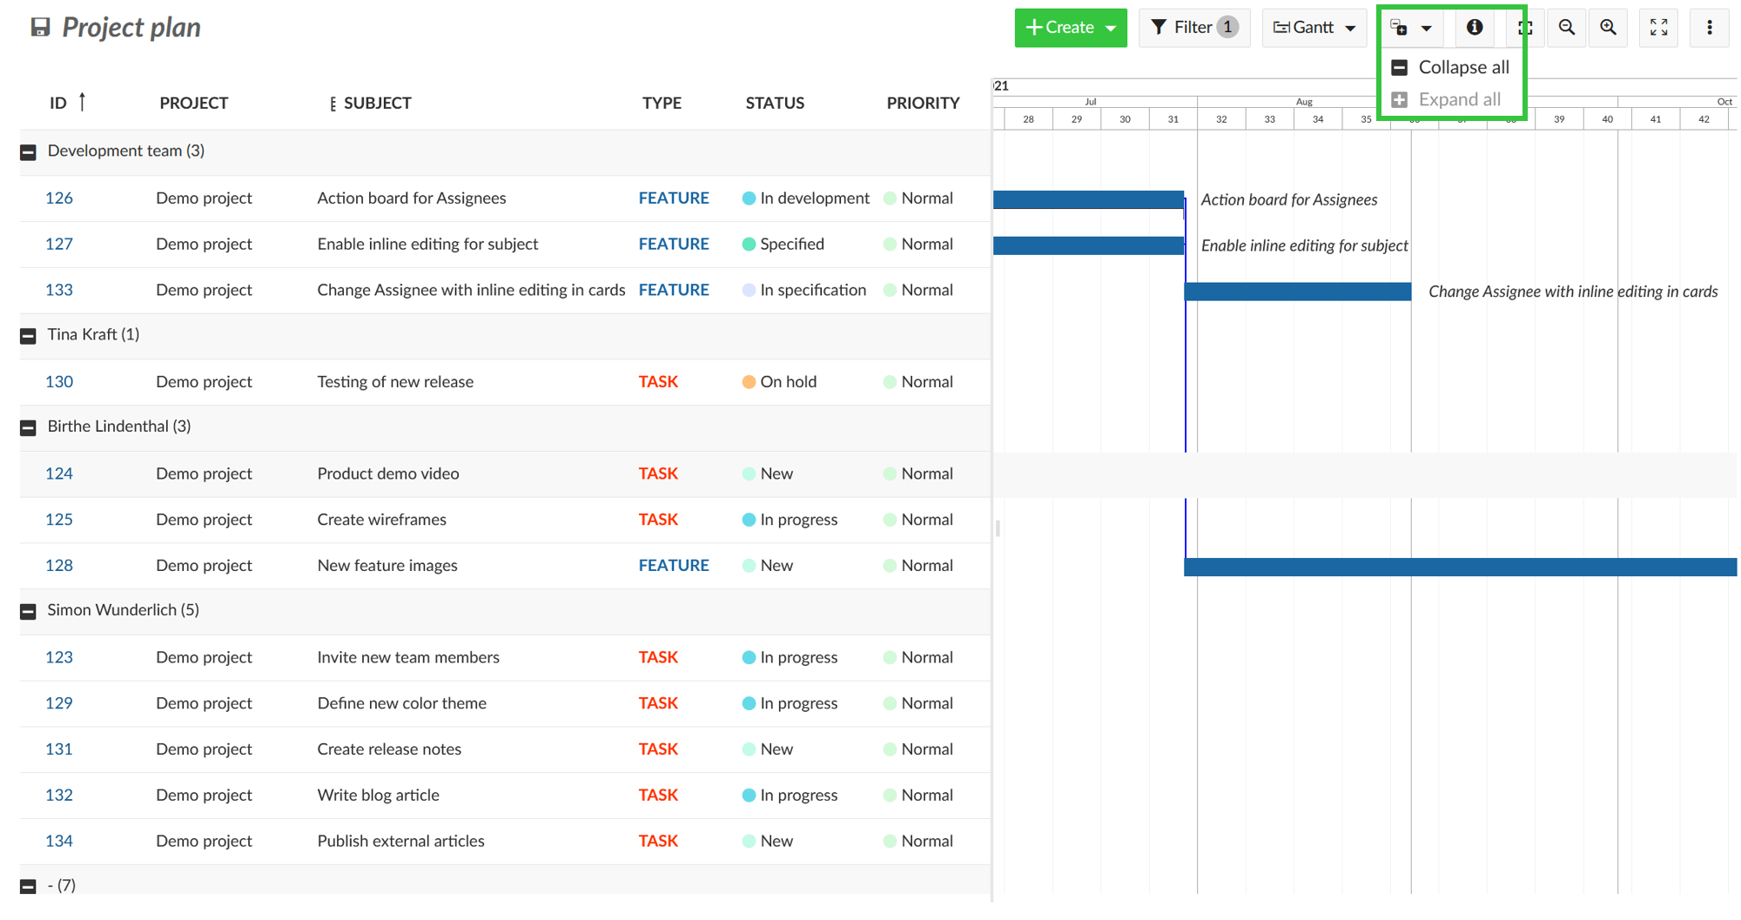Select Collapse all from the menu
Image resolution: width=1741 pixels, height=920 pixels.
[1462, 67]
